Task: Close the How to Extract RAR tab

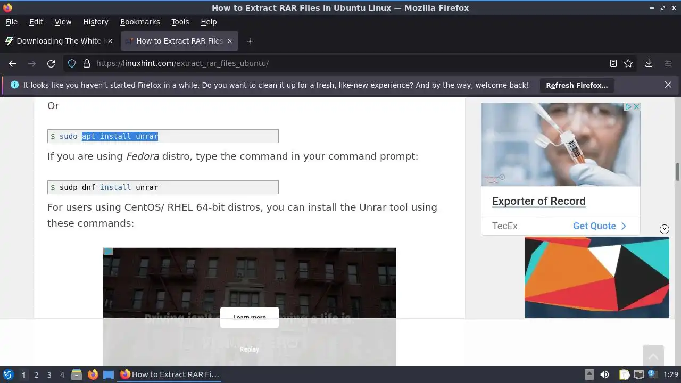Action: click(x=230, y=41)
